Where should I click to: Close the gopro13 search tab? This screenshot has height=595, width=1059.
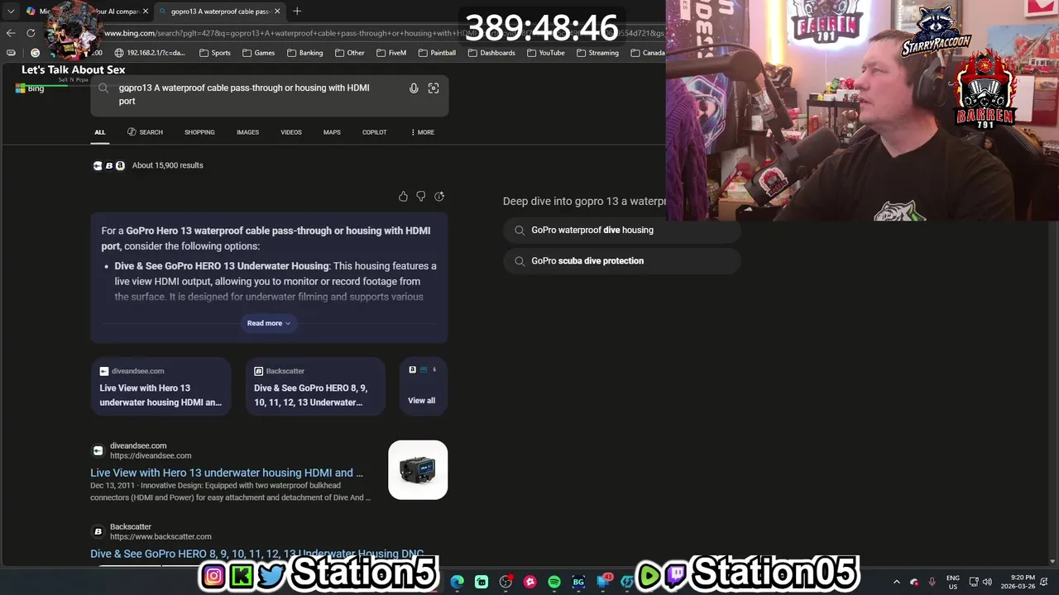pos(277,12)
